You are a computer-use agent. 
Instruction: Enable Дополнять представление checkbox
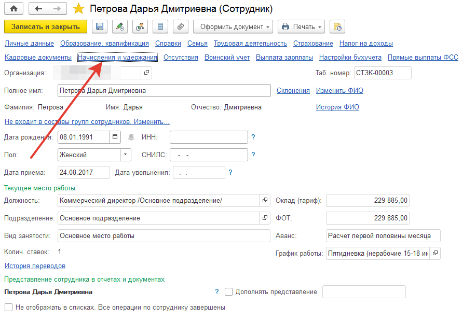click(228, 292)
